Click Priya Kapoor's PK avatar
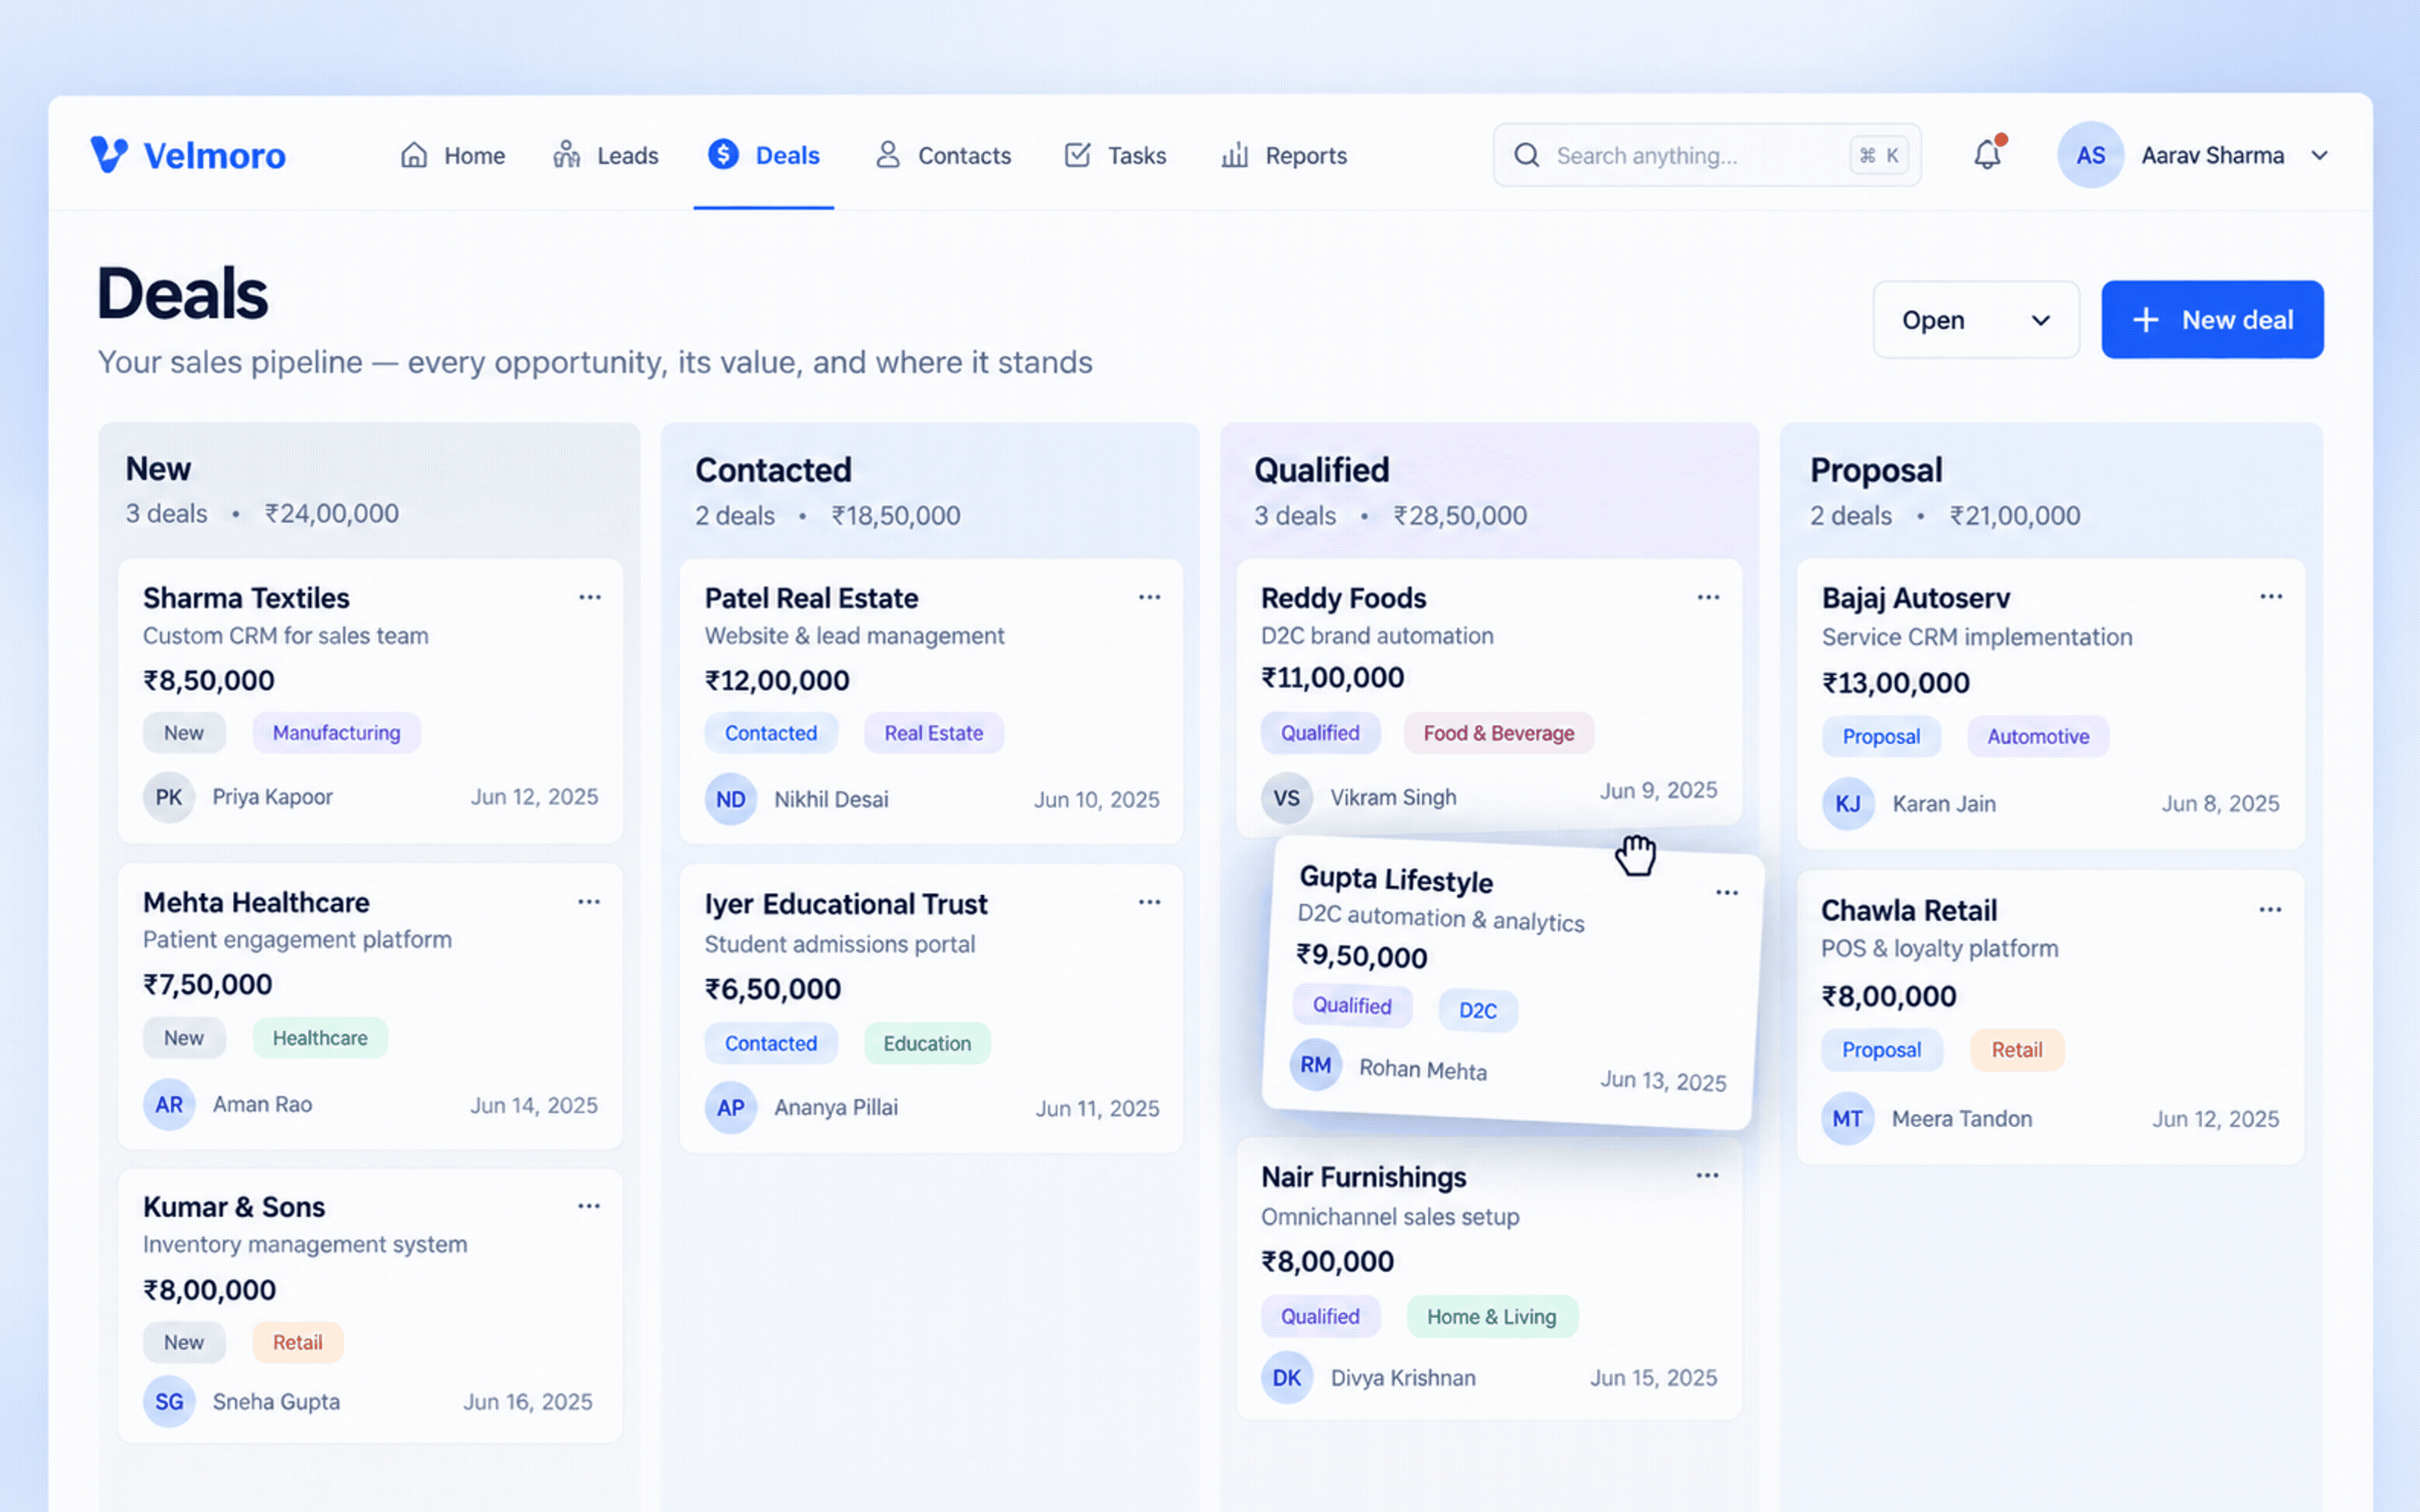Image resolution: width=2420 pixels, height=1512 pixels. [168, 797]
